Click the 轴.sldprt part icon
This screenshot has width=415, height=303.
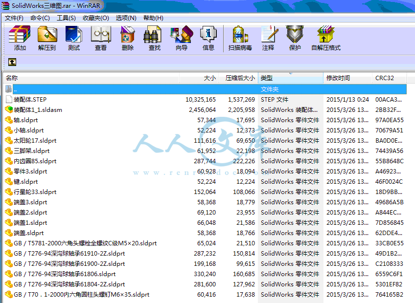[x=9, y=120]
